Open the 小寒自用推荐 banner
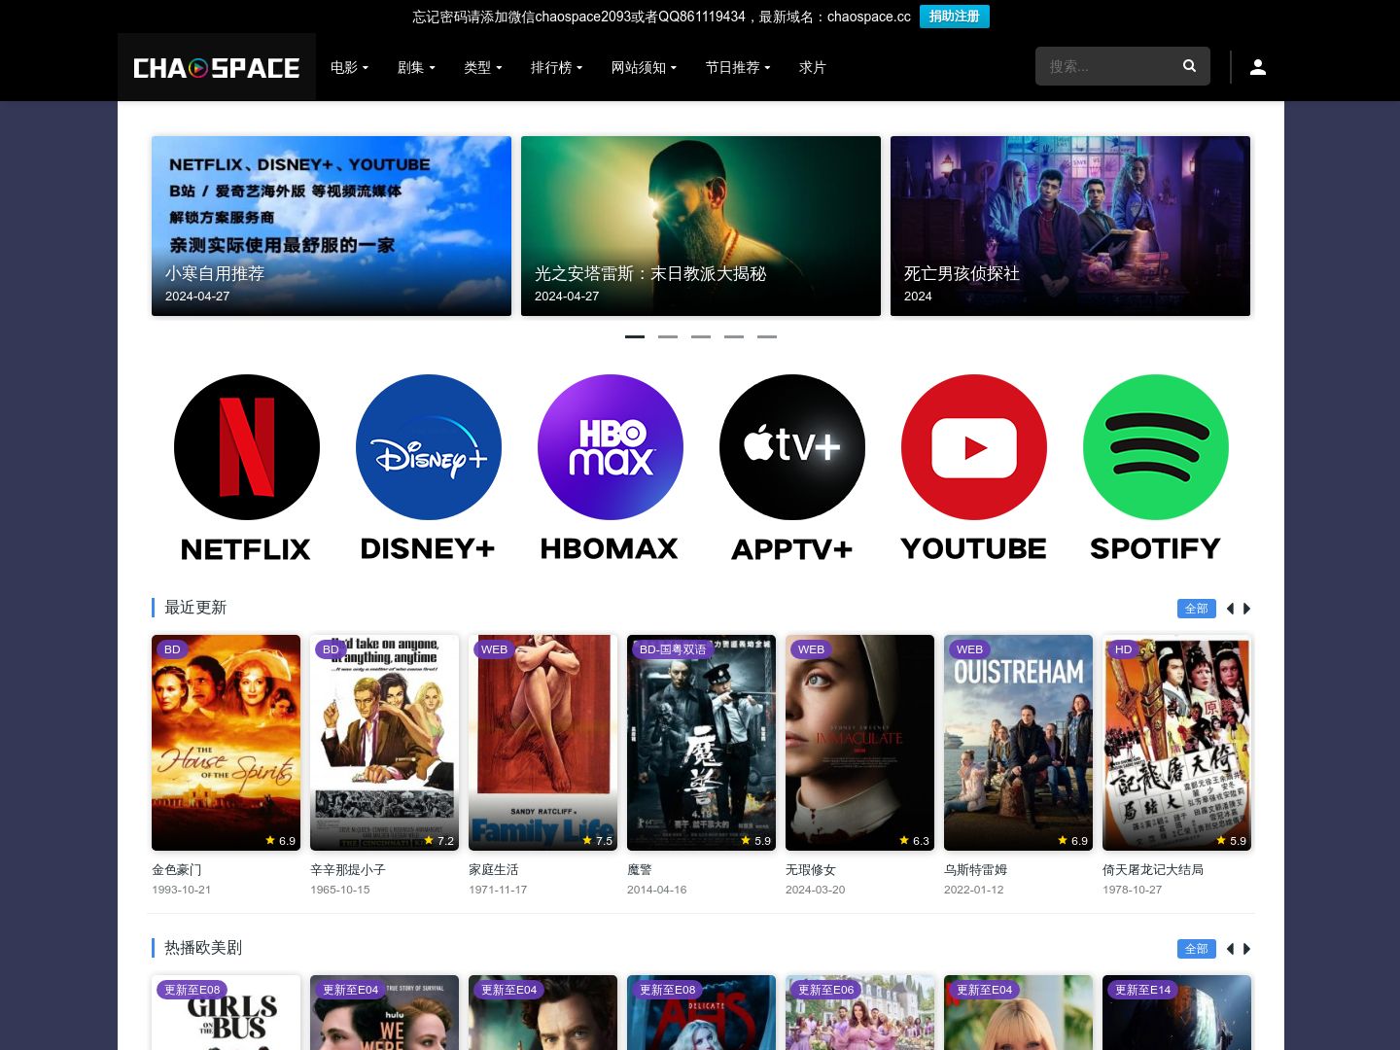The width and height of the screenshot is (1400, 1050). pos(332,226)
